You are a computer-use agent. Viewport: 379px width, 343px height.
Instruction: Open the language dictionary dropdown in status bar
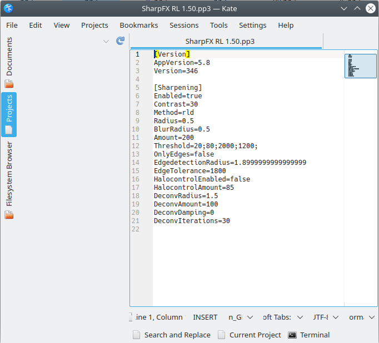(x=241, y=317)
